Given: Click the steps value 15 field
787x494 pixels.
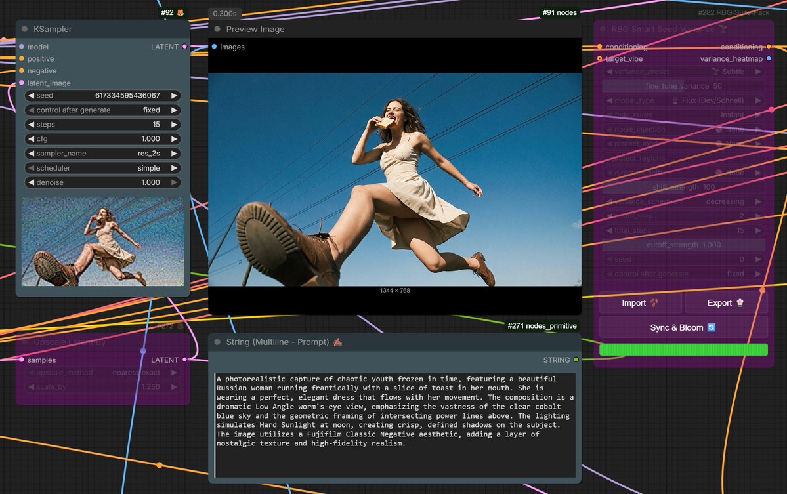Looking at the screenshot, I should click(102, 125).
